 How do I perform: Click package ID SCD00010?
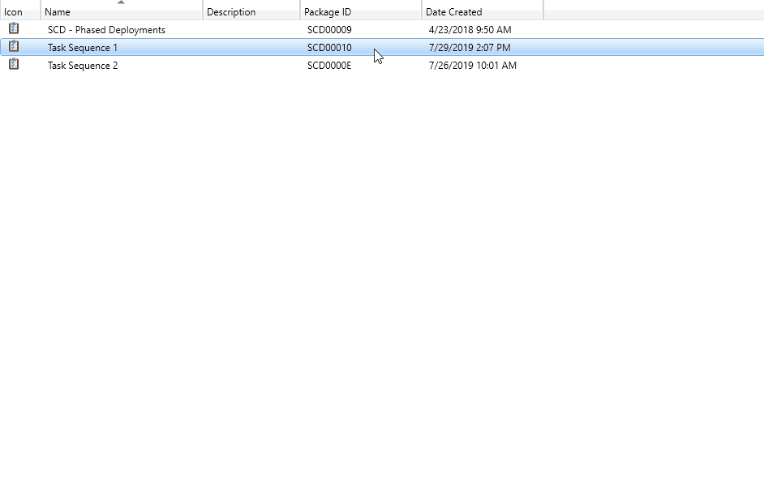point(329,48)
